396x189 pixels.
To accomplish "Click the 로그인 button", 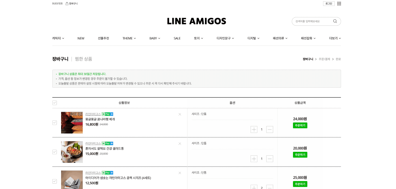I will click(329, 4).
